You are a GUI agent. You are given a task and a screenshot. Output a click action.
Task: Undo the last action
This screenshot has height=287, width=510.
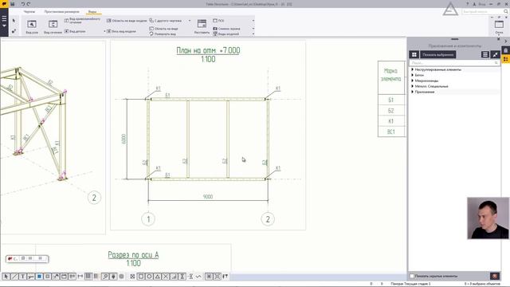[23, 4]
